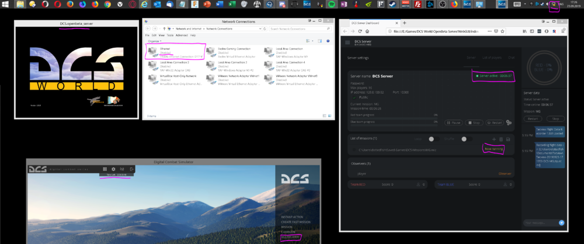584x244 pixels.
Task: Open Organize dropdown in Network Connections
Action: click(155, 41)
